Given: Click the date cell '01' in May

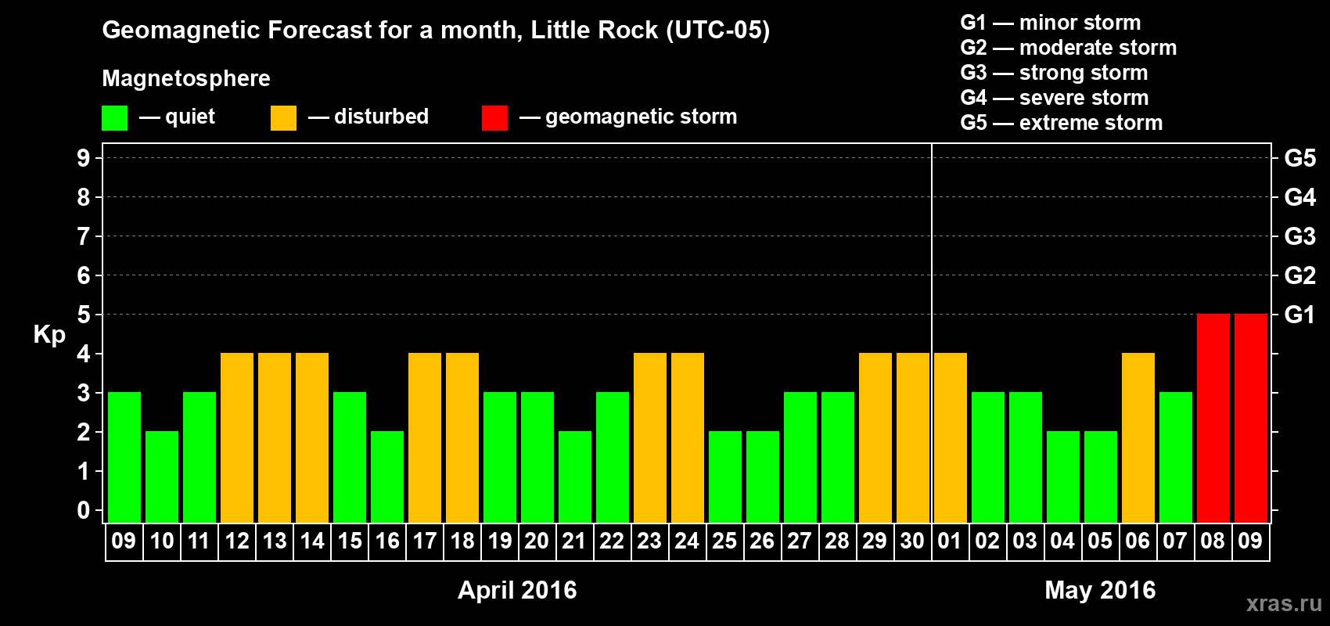Looking at the screenshot, I should (951, 541).
